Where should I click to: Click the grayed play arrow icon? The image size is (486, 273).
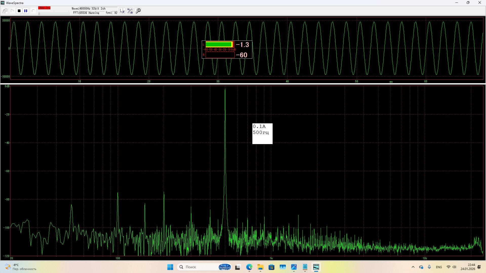(12, 11)
